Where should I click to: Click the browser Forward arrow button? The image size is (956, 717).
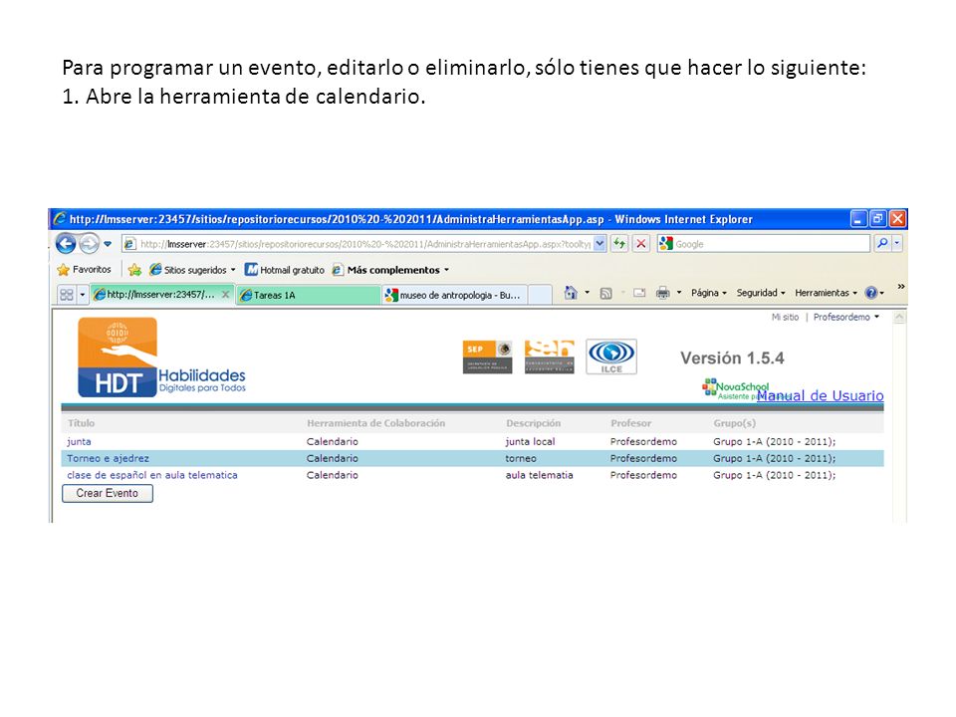[89, 244]
